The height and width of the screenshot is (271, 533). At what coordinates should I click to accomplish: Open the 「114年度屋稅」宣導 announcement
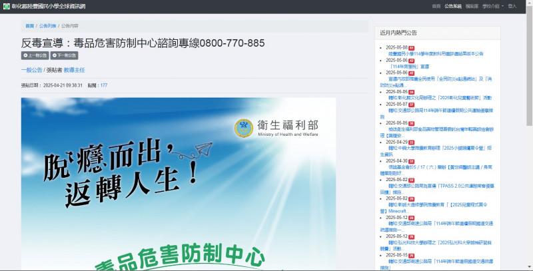(x=408, y=67)
